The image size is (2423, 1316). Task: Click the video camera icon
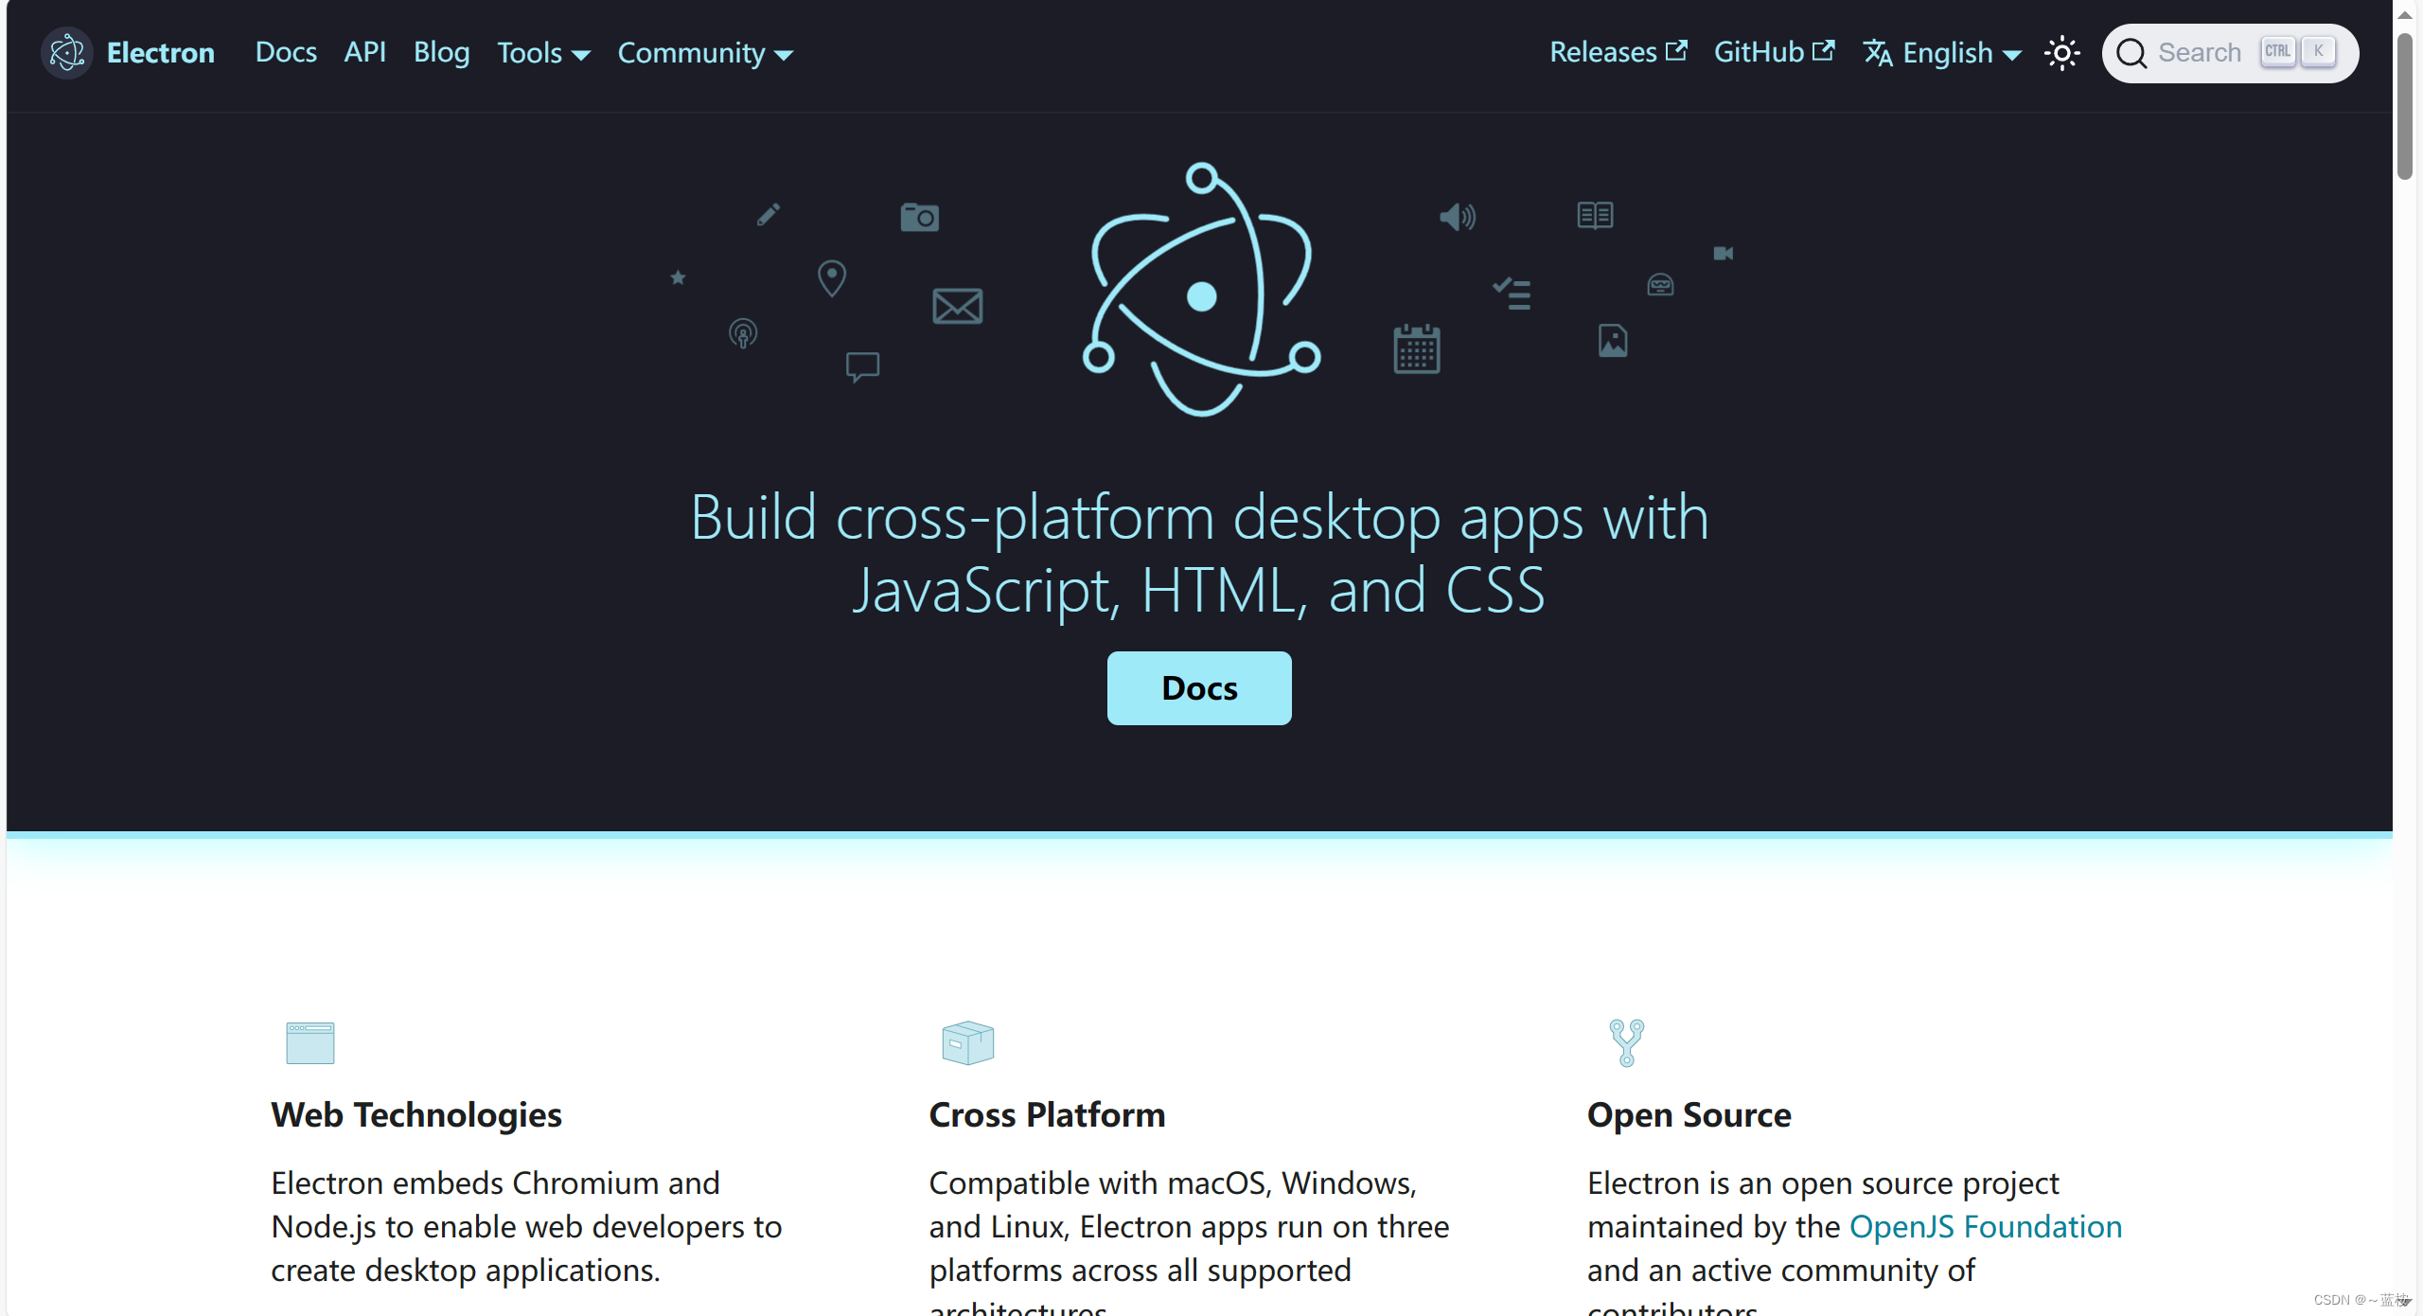[1723, 254]
